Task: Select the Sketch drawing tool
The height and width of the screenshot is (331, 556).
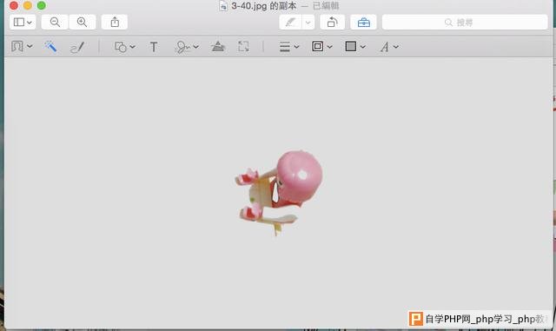Action: tap(77, 47)
